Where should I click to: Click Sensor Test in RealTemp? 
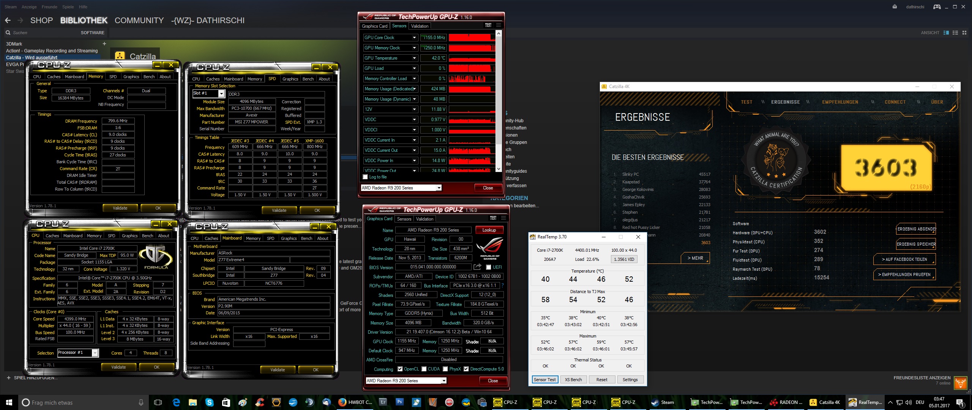click(544, 380)
